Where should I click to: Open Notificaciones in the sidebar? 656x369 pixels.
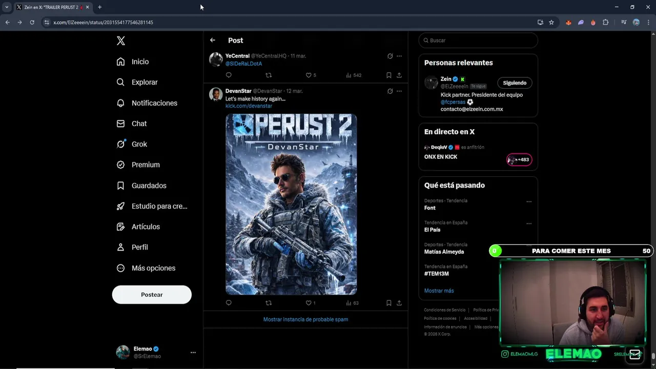(147, 103)
